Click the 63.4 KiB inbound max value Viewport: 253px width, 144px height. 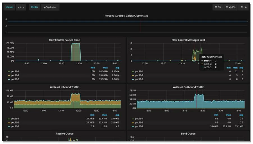point(103,118)
